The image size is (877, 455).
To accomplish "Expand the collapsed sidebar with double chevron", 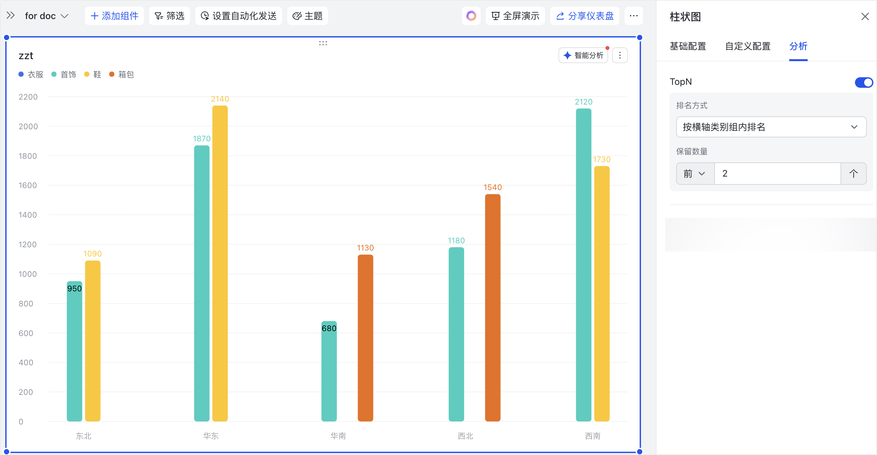I will [x=11, y=16].
